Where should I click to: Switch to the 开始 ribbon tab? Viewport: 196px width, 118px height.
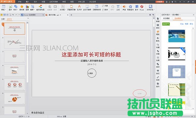(20, 2)
